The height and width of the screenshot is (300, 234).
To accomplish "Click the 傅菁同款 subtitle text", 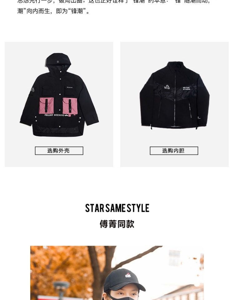I will pos(117,224).
